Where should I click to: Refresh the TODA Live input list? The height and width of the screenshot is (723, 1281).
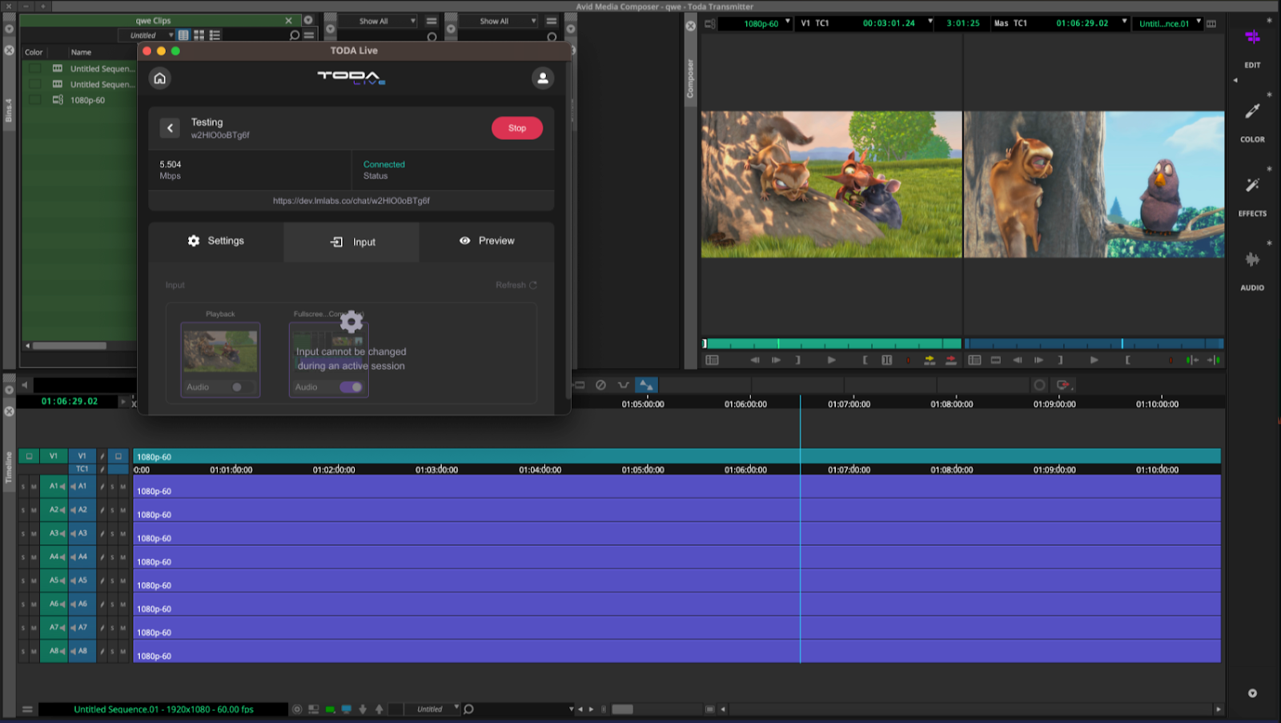click(516, 285)
